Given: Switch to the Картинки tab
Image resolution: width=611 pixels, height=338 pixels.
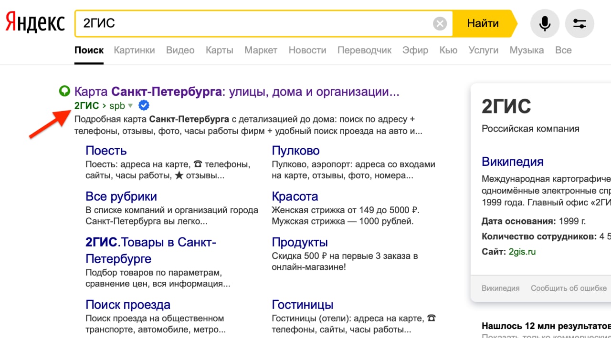Looking at the screenshot, I should [x=134, y=50].
